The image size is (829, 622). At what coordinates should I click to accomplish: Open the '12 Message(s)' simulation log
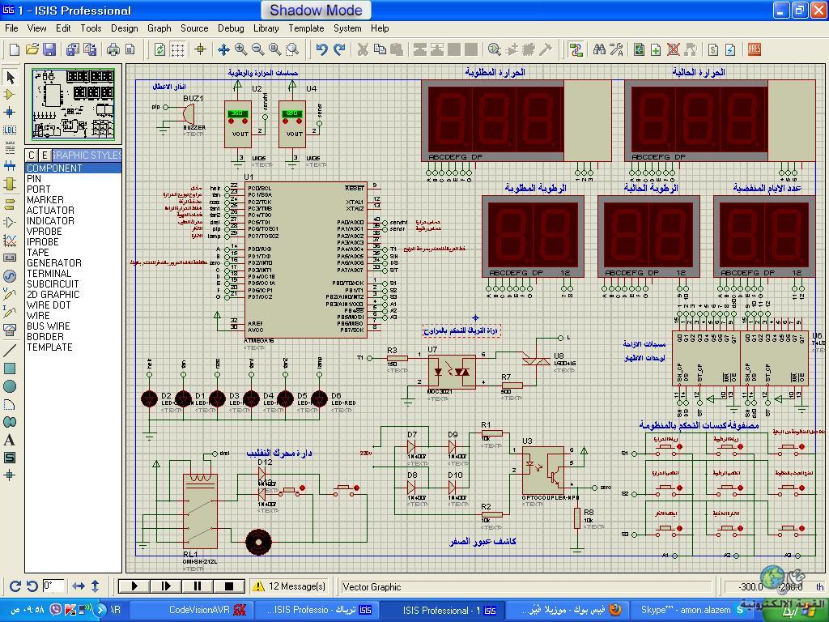coord(289,586)
